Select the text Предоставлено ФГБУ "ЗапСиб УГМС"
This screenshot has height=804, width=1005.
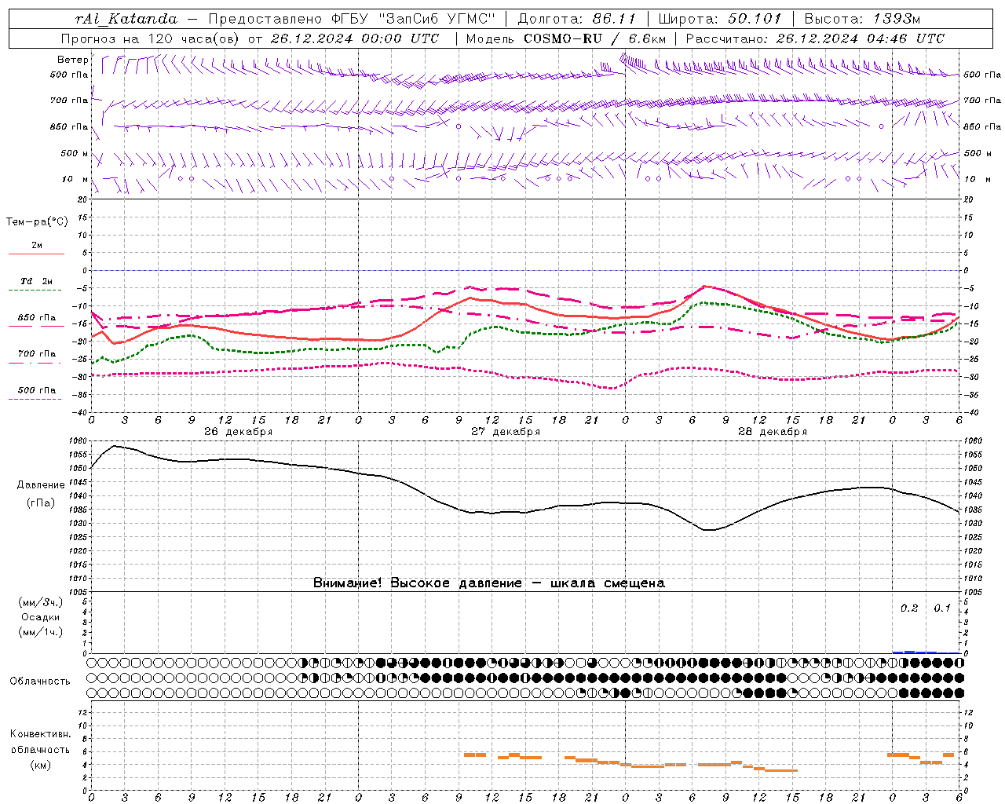[x=352, y=19]
